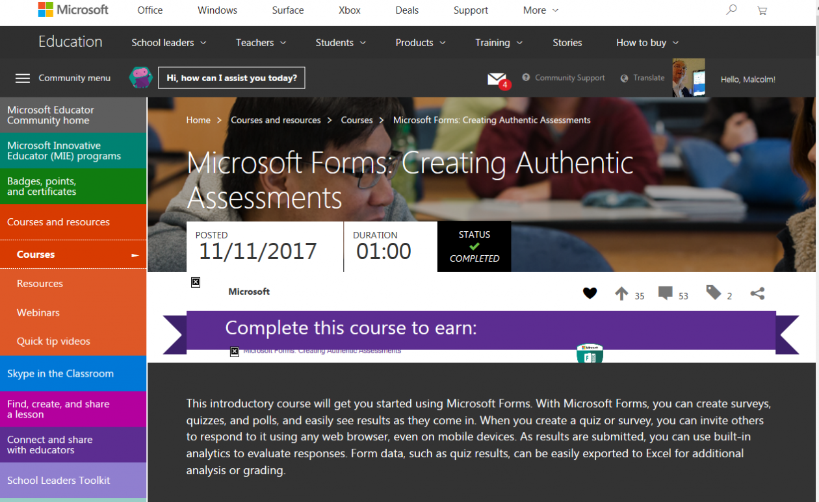Image resolution: width=819 pixels, height=502 pixels.
Task: Expand the Teachers dropdown
Action: tap(261, 43)
